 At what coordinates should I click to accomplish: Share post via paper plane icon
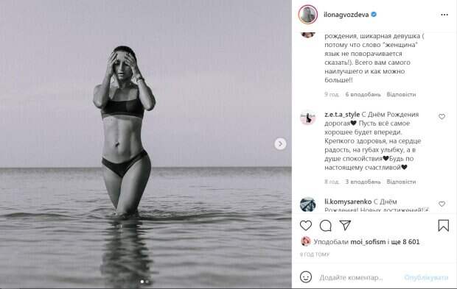pos(345,225)
